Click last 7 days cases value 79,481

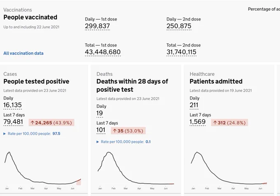[x=13, y=122]
